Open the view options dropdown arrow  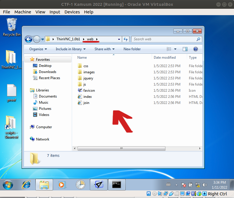click(x=175, y=49)
